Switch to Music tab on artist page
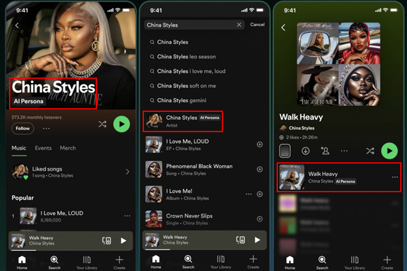 (x=19, y=148)
